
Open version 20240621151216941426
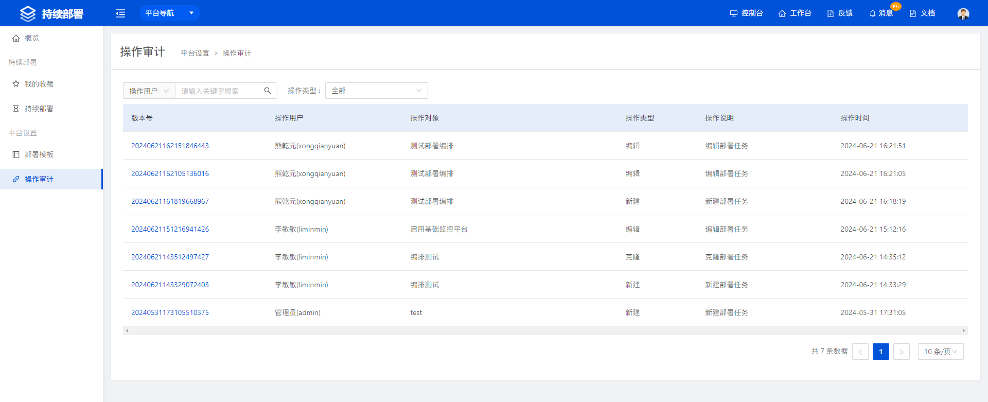(170, 229)
